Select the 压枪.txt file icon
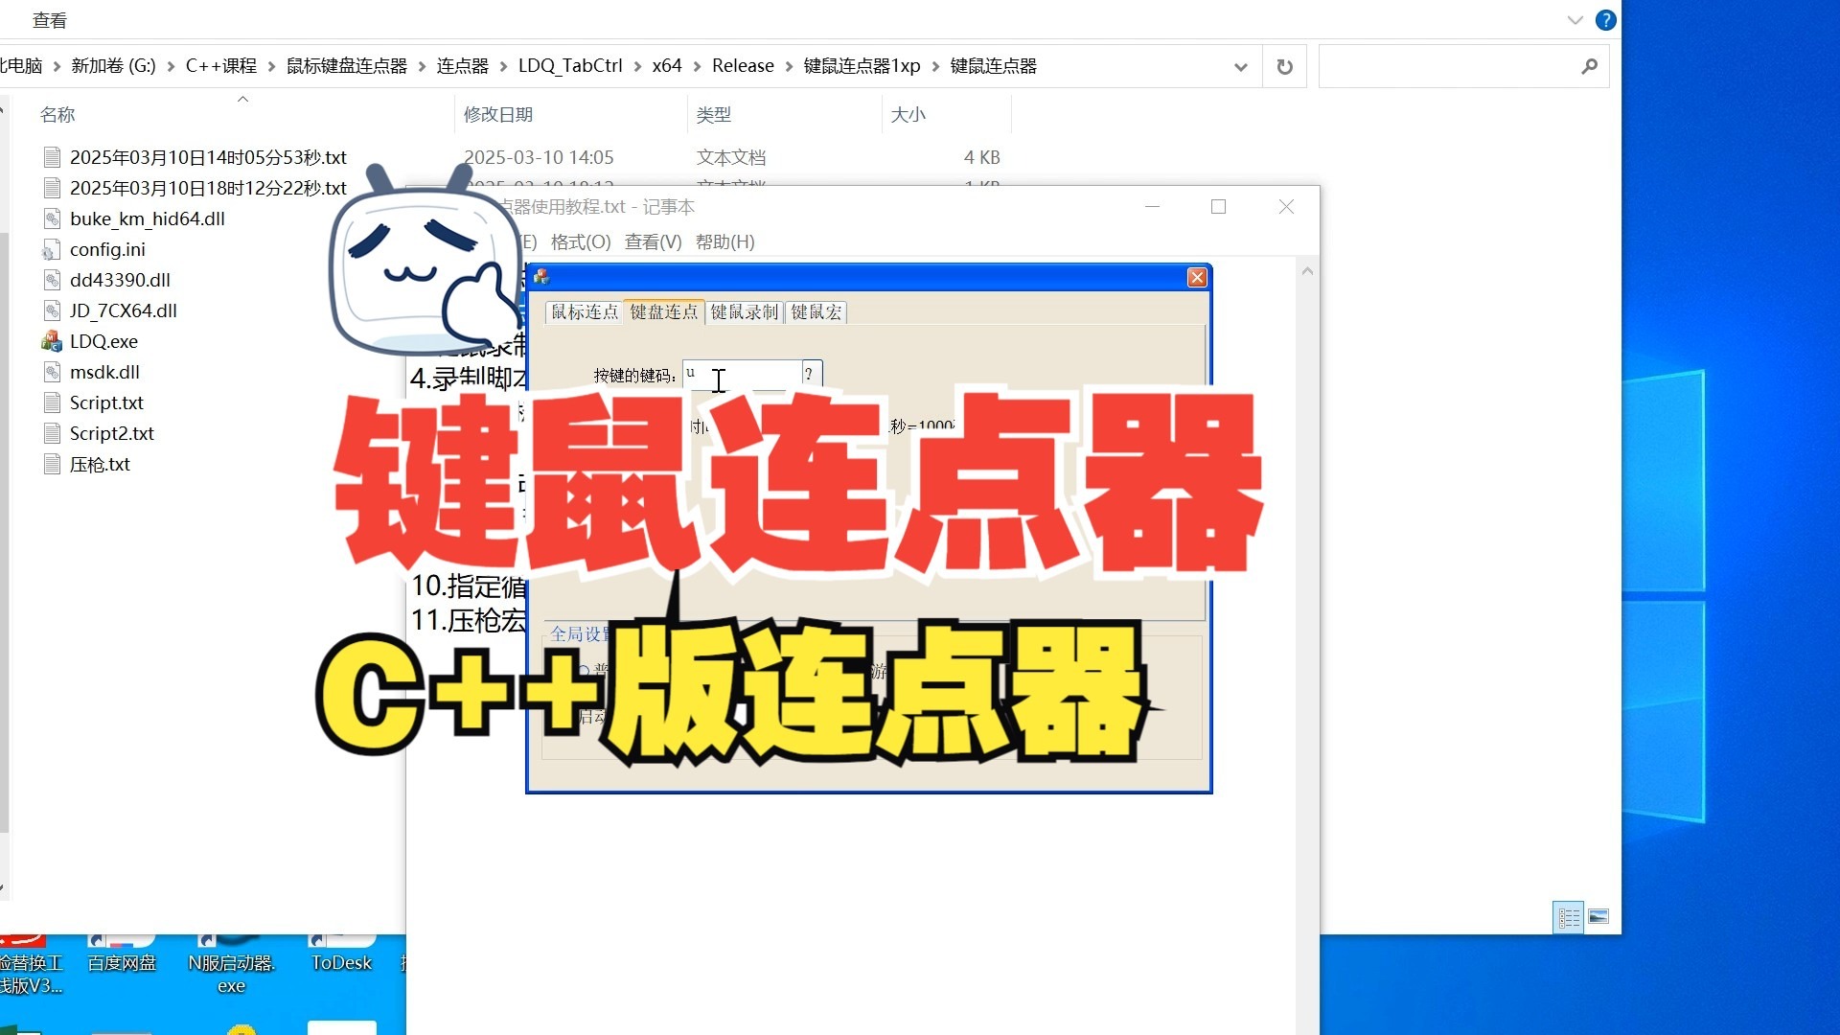The height and width of the screenshot is (1035, 1840). tap(53, 464)
